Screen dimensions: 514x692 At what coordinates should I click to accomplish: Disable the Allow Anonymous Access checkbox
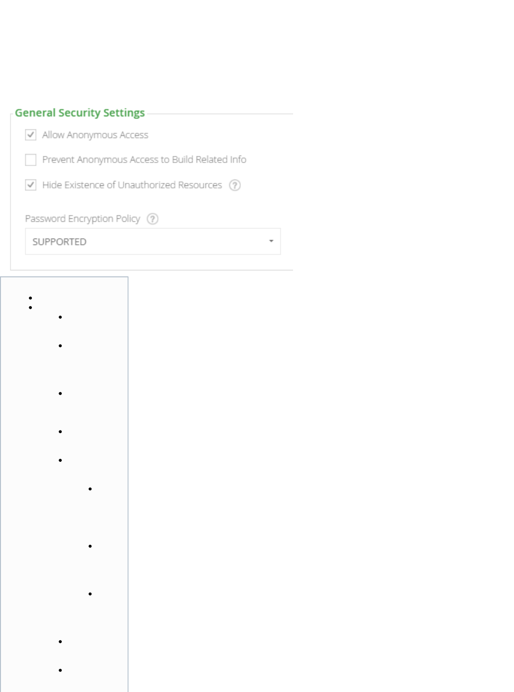(x=31, y=135)
